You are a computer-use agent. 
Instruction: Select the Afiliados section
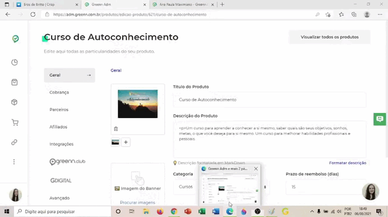(x=58, y=127)
